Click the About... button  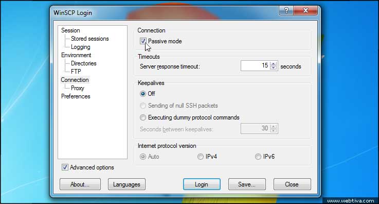[x=80, y=184]
